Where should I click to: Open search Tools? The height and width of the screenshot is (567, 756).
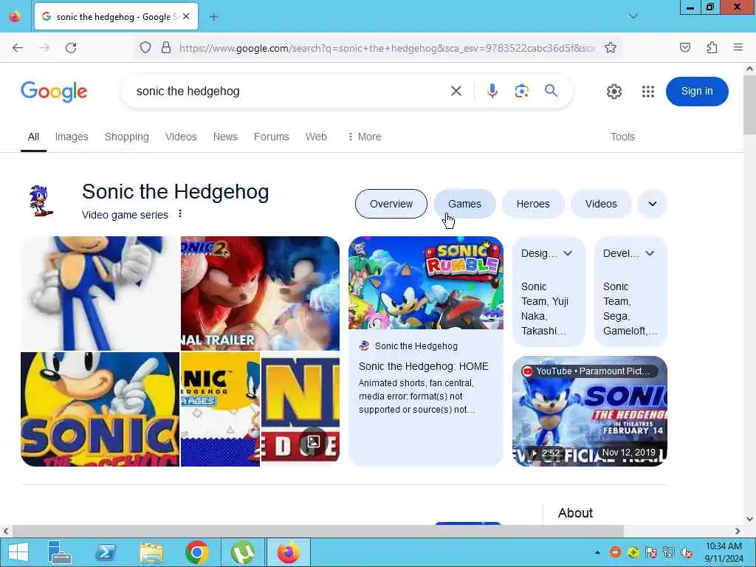point(622,137)
